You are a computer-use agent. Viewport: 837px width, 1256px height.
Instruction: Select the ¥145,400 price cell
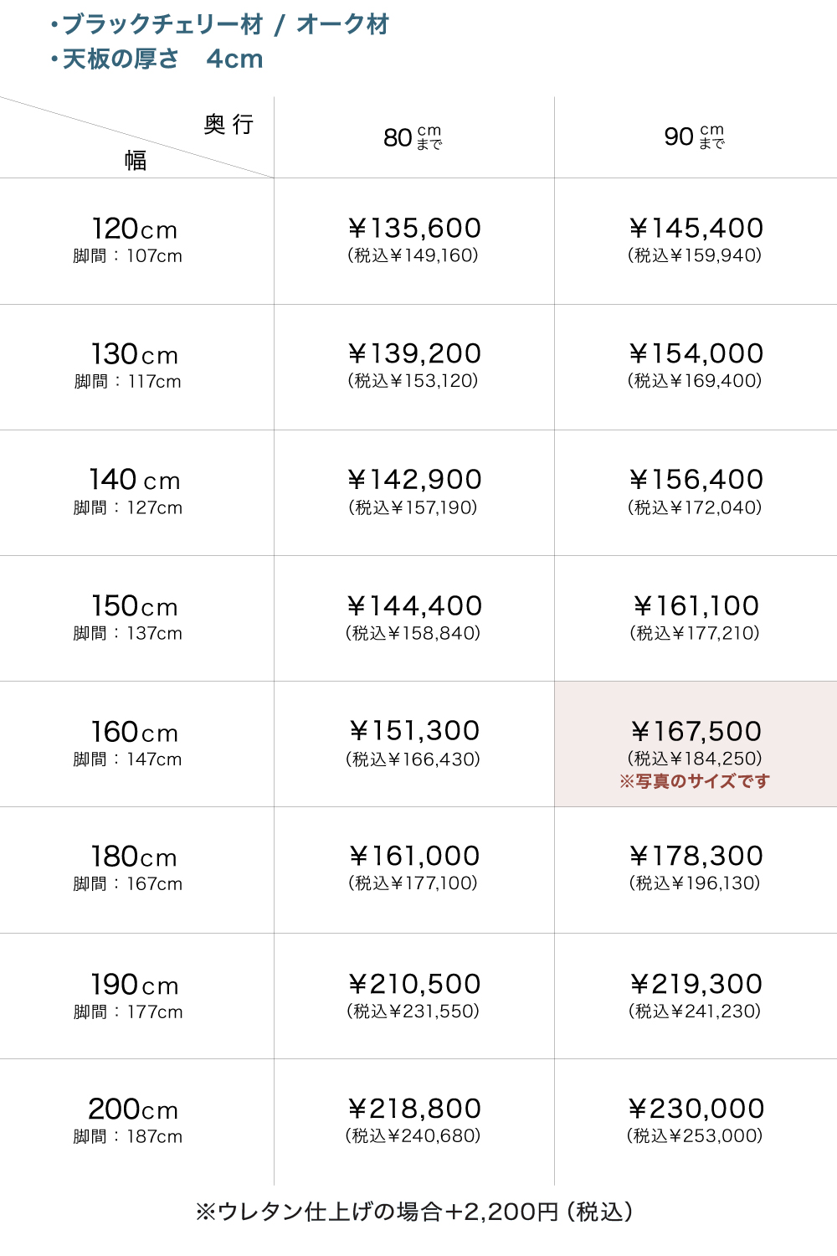click(696, 229)
